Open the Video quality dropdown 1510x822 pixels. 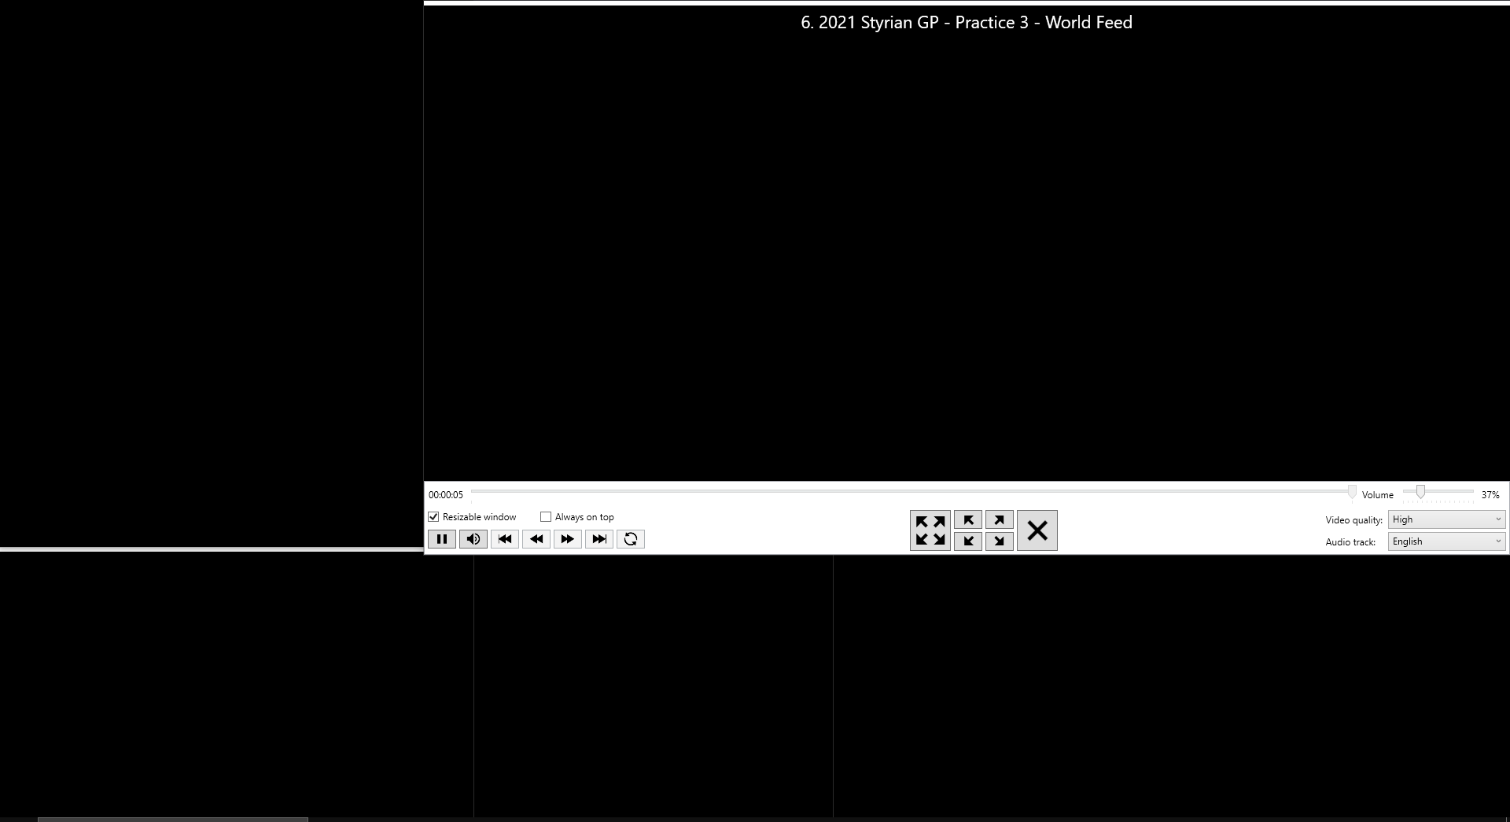point(1446,519)
